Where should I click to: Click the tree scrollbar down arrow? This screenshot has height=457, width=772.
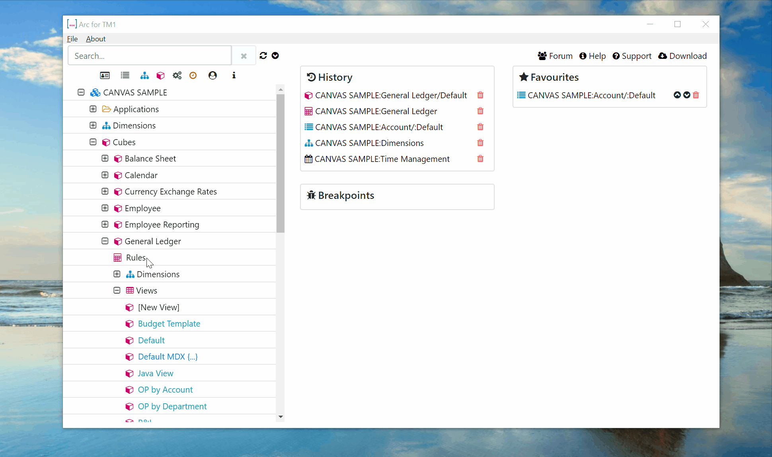coord(281,417)
